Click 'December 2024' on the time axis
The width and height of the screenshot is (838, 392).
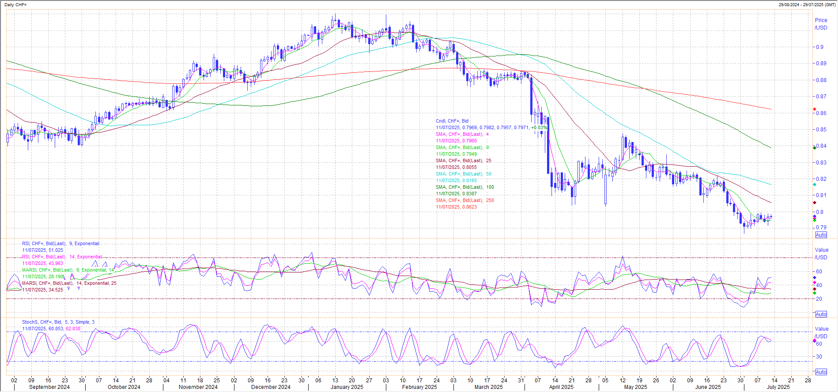pos(271,387)
